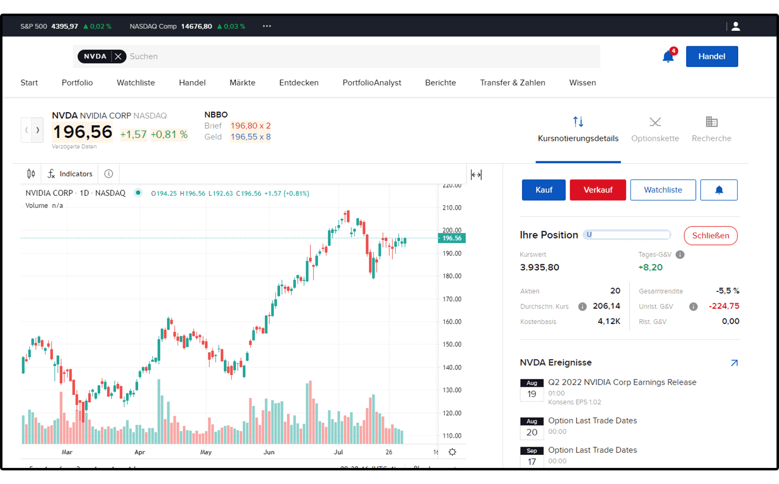Image resolution: width=779 pixels, height=484 pixels.
Task: Expand chart width with arrows icon
Action: click(x=476, y=174)
